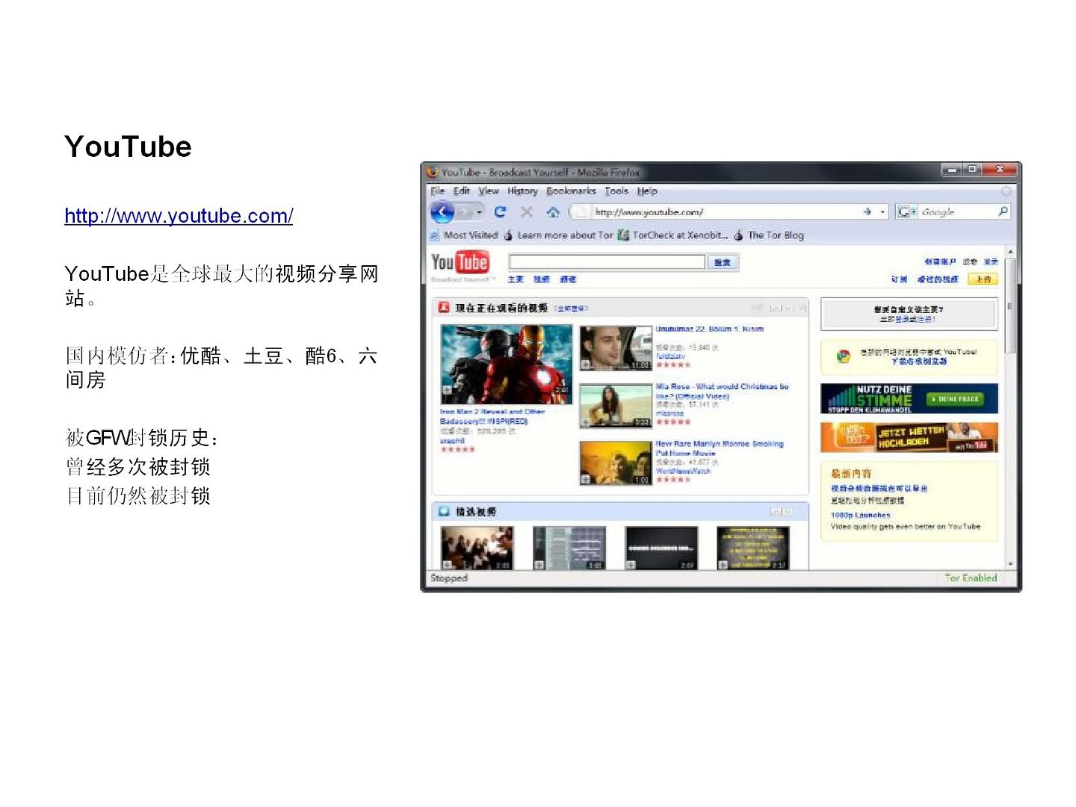Click the magnifier search icon
This screenshot has width=1076, height=807.
1003,212
